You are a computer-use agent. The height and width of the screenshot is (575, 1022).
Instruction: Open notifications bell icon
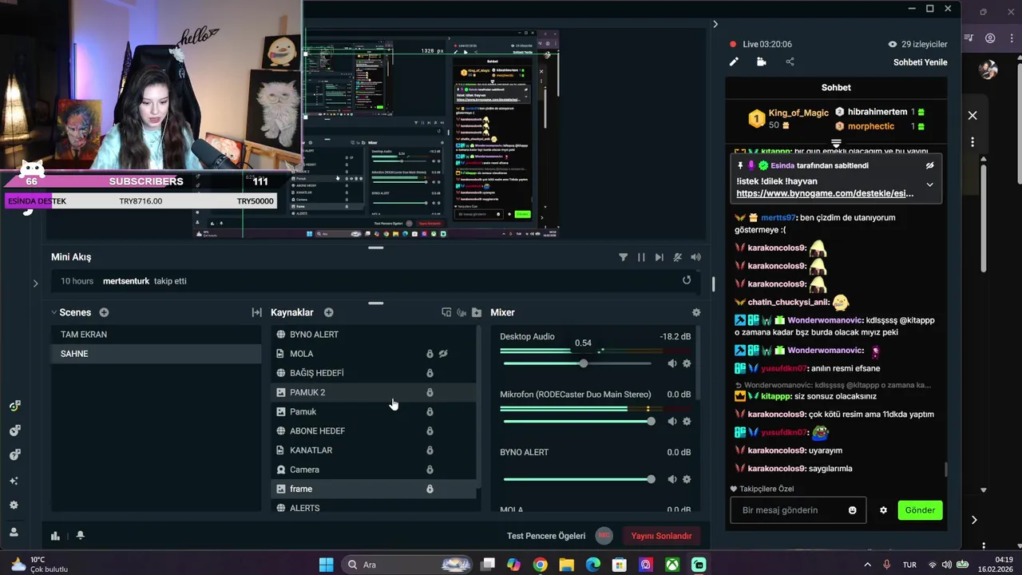80,536
